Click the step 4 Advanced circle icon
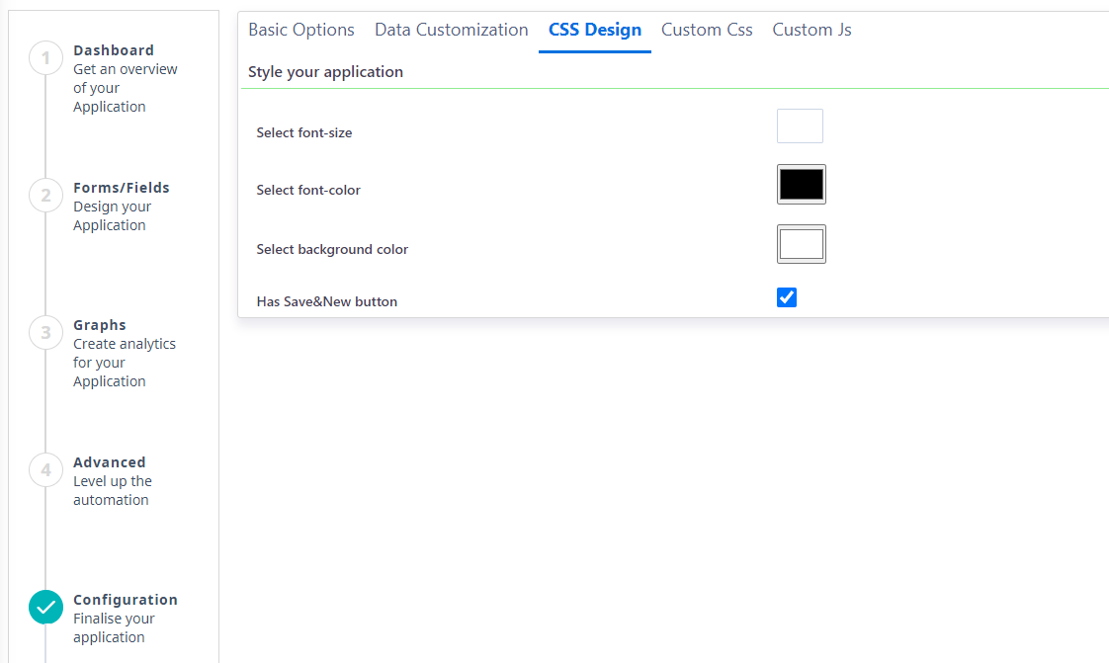 (46, 470)
